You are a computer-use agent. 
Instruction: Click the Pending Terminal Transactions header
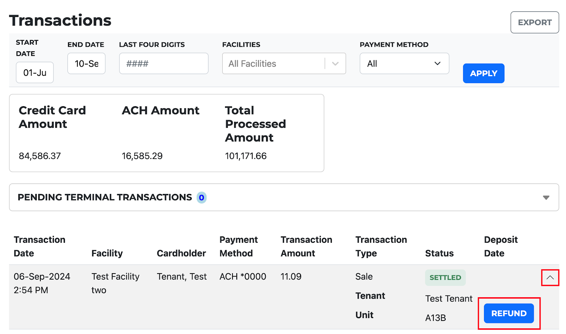[x=105, y=197]
